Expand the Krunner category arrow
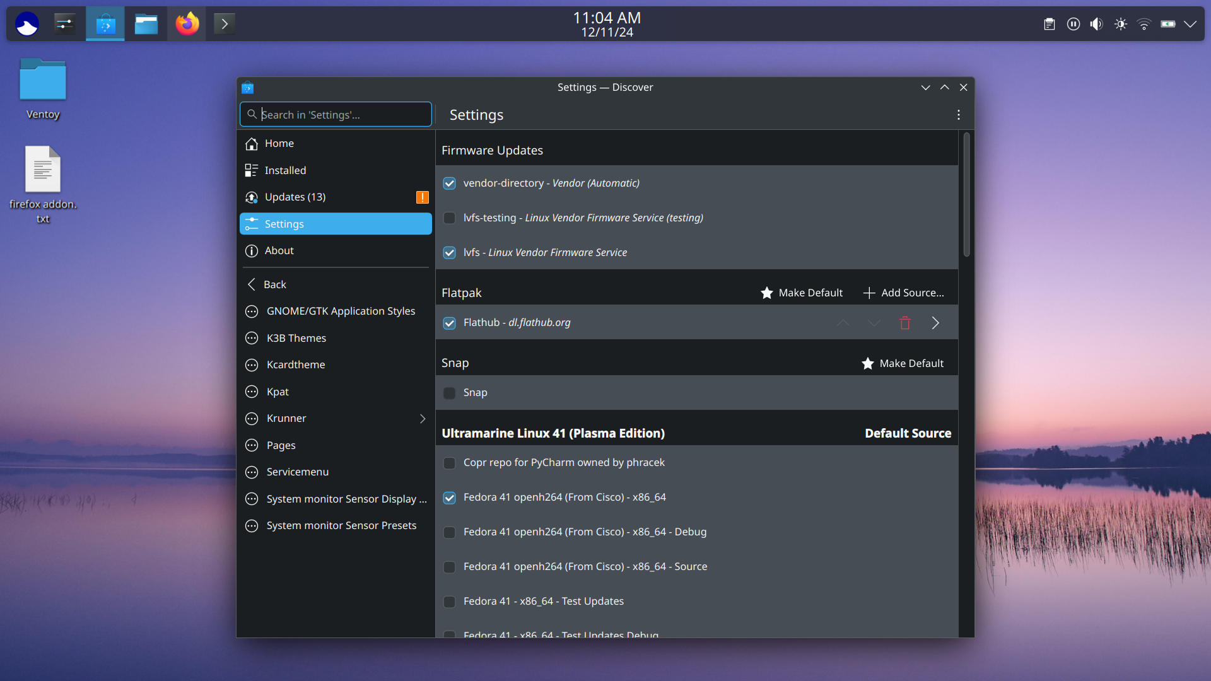This screenshot has width=1211, height=681. coord(423,419)
